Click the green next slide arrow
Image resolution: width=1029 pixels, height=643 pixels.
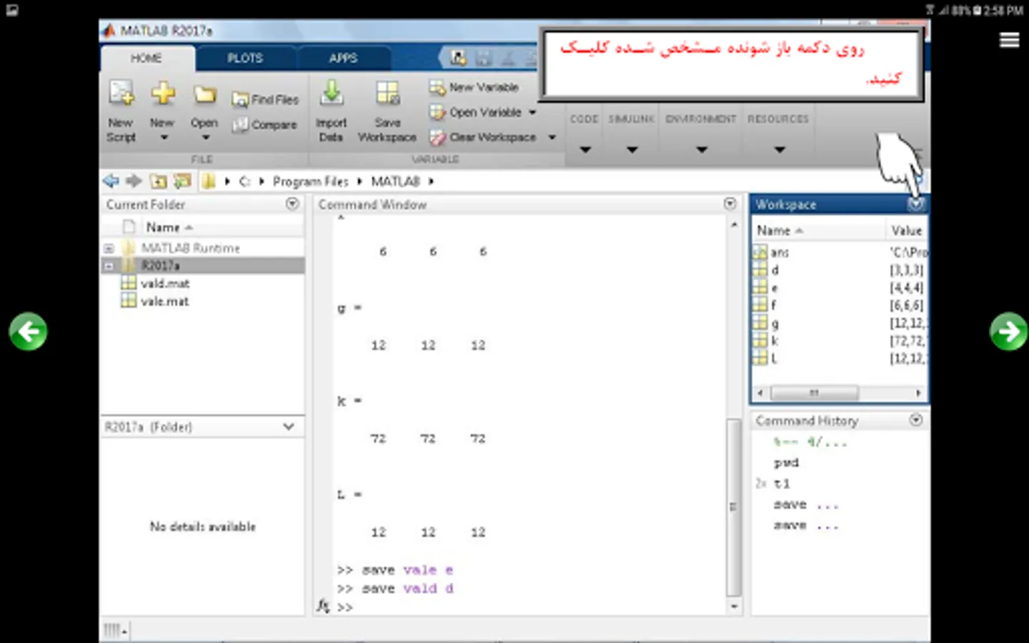coord(1008,332)
